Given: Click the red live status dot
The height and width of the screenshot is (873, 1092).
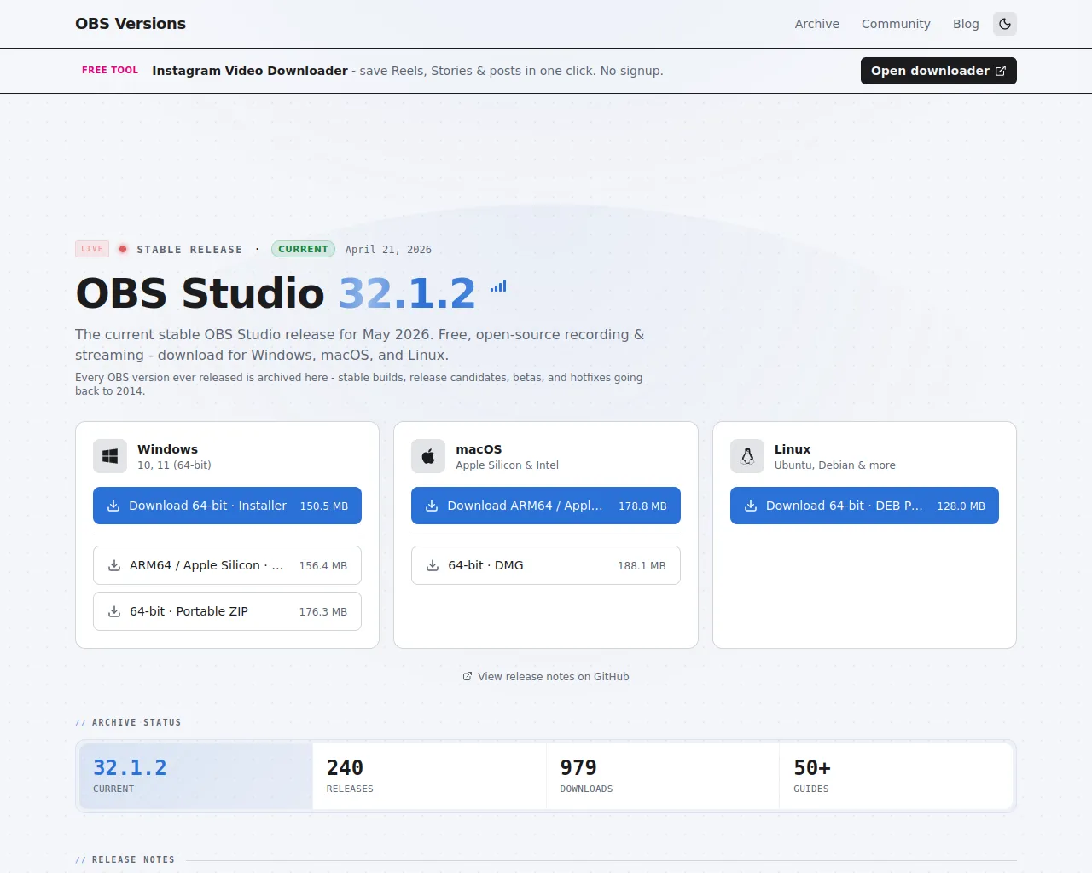Looking at the screenshot, I should pyautogui.click(x=123, y=249).
